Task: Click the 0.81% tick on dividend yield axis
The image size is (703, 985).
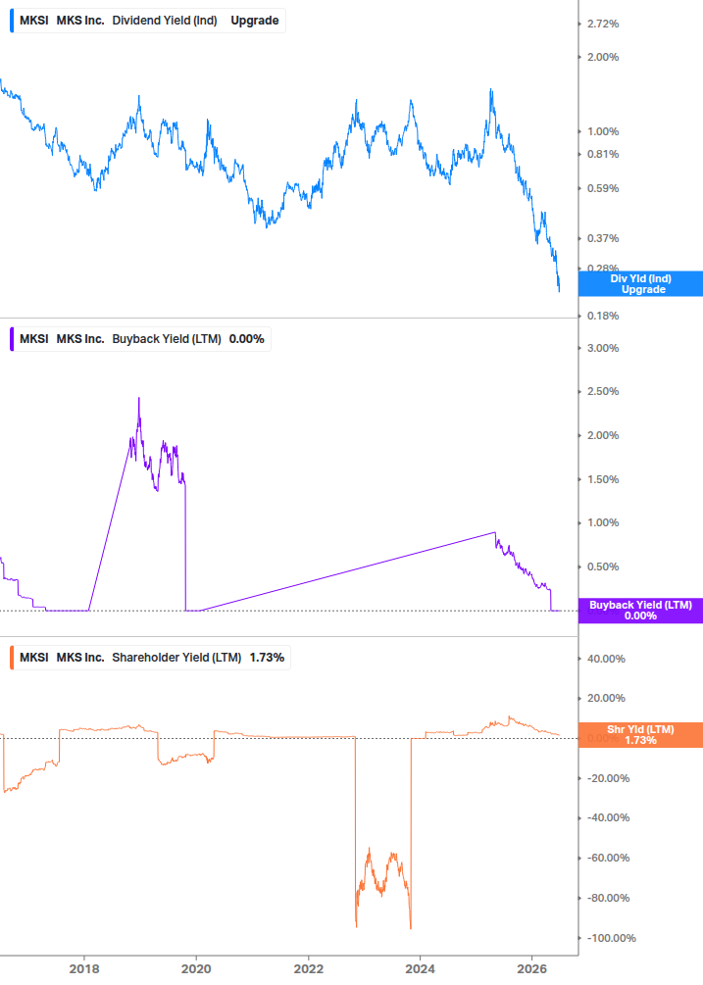Action: click(x=602, y=154)
